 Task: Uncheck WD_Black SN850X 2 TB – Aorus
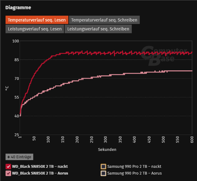pyautogui.click(x=8, y=173)
